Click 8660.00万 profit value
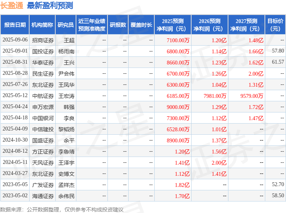This screenshot has height=213, width=286. [x=178, y=63]
